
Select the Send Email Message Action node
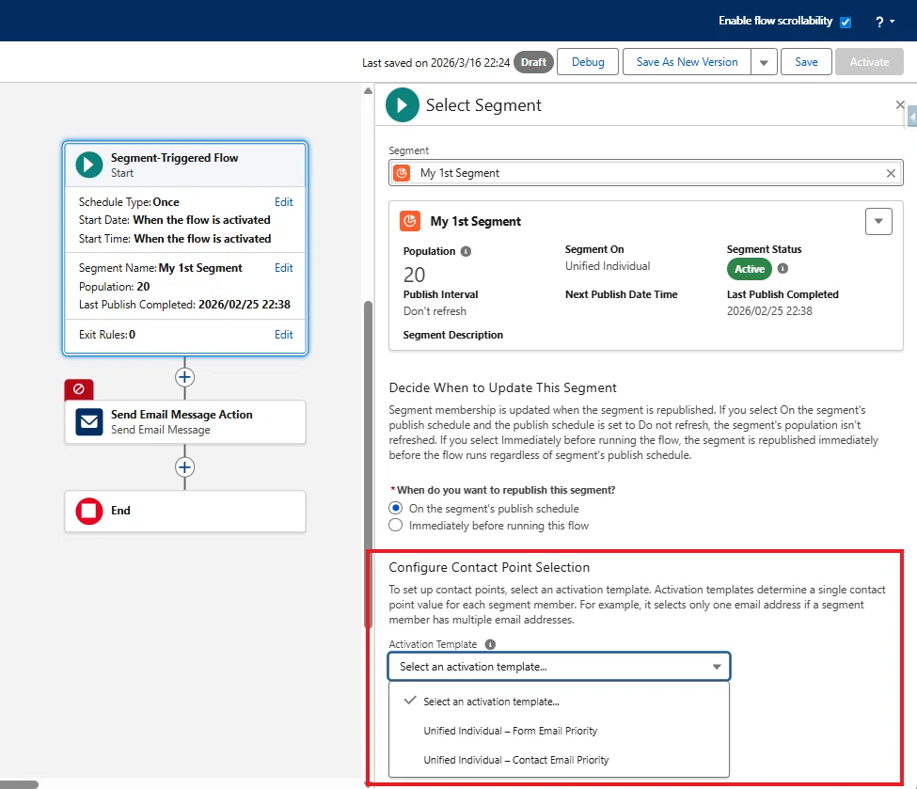point(184,421)
